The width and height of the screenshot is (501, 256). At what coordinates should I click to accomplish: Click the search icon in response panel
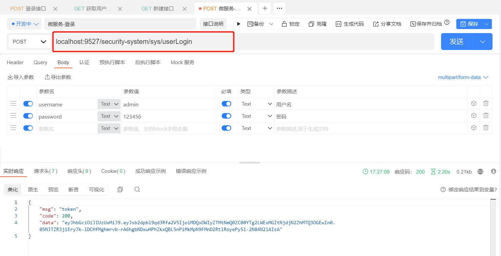(x=137, y=189)
